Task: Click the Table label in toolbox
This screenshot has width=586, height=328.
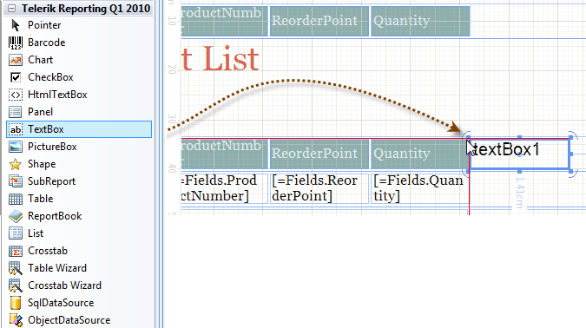Action: click(40, 199)
